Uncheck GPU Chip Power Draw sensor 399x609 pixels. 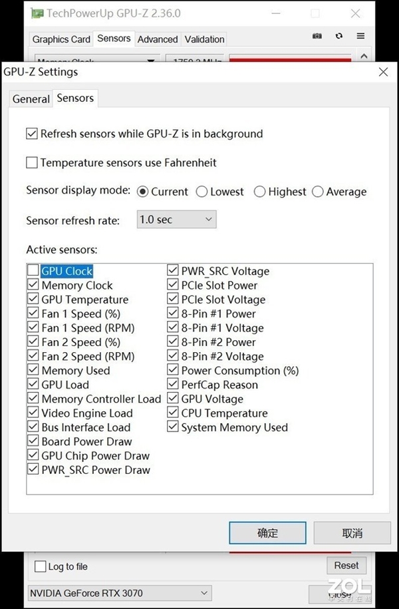point(33,455)
